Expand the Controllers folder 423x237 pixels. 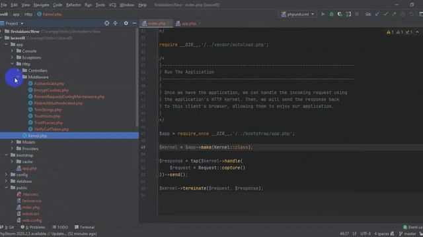[18, 70]
